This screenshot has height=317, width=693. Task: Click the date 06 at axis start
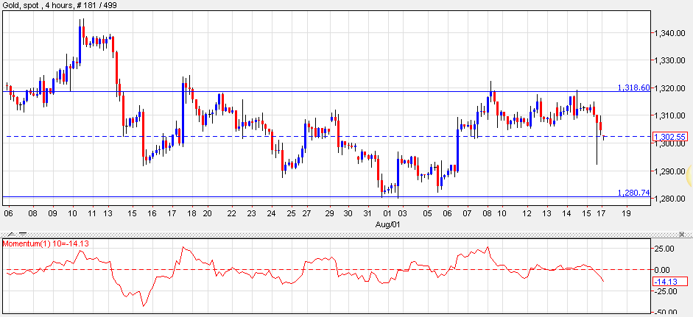click(8, 213)
